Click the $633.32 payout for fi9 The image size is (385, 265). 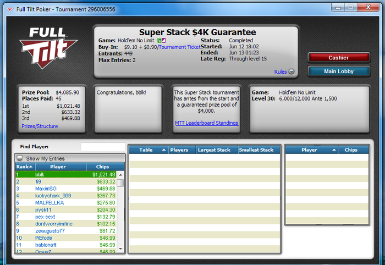tap(106, 181)
